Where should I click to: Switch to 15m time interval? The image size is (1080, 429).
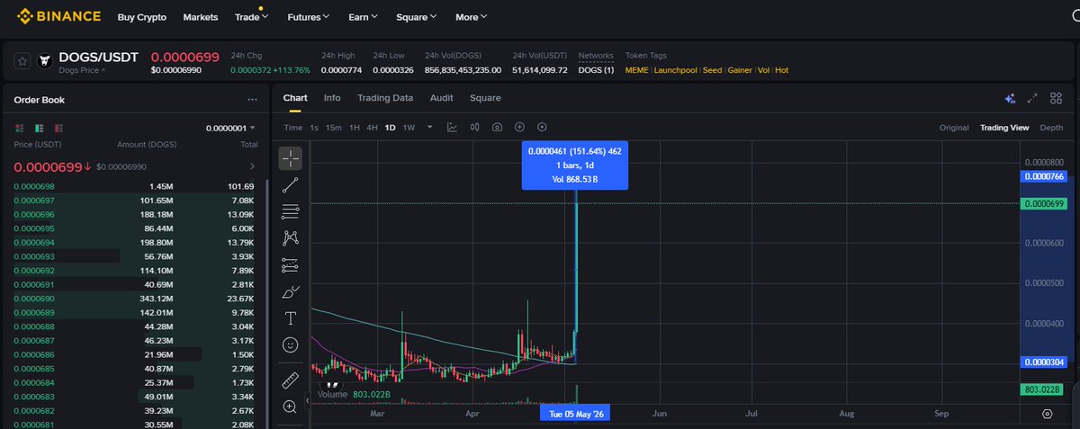(333, 128)
